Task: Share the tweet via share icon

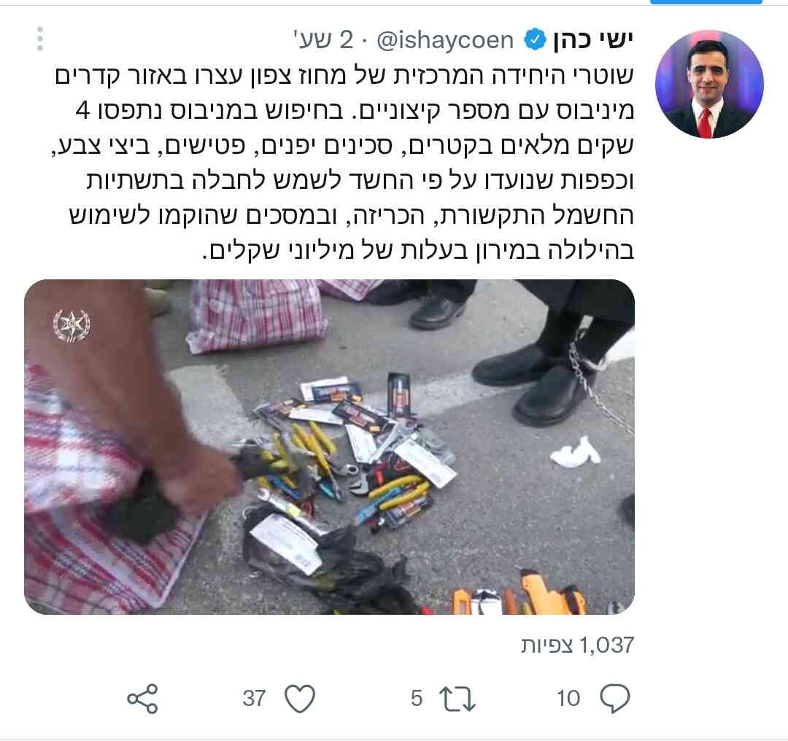Action: point(143,698)
